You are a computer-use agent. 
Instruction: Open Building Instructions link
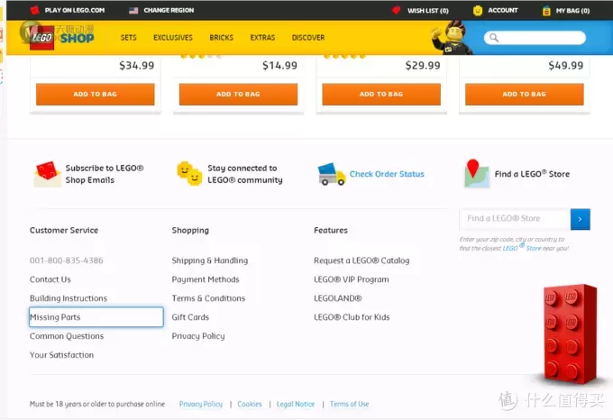coord(69,298)
